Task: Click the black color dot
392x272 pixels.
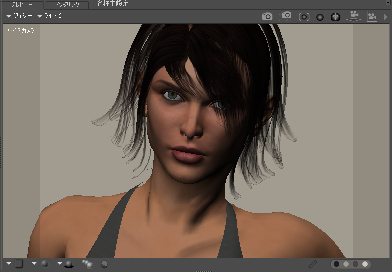Action: click(336, 264)
